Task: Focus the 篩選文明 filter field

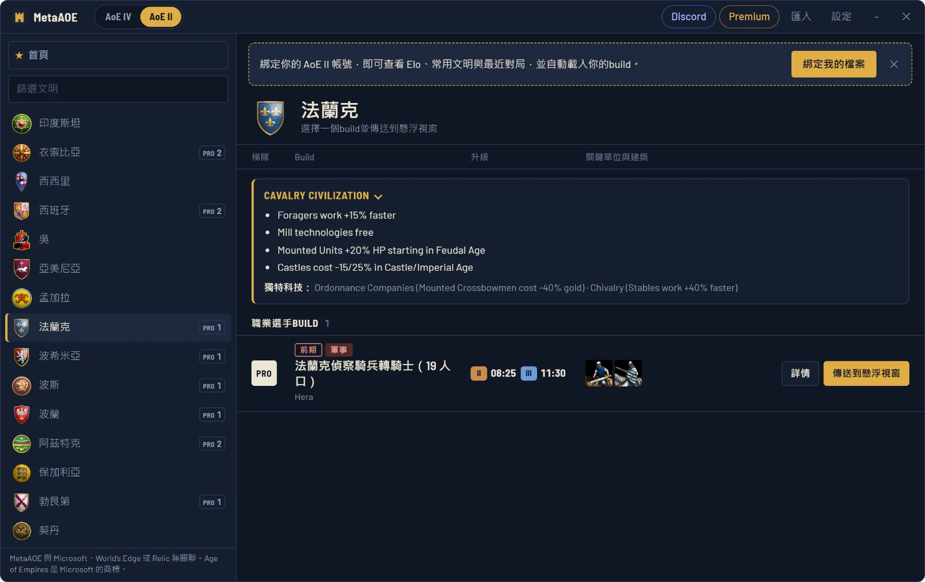Action: pos(118,89)
